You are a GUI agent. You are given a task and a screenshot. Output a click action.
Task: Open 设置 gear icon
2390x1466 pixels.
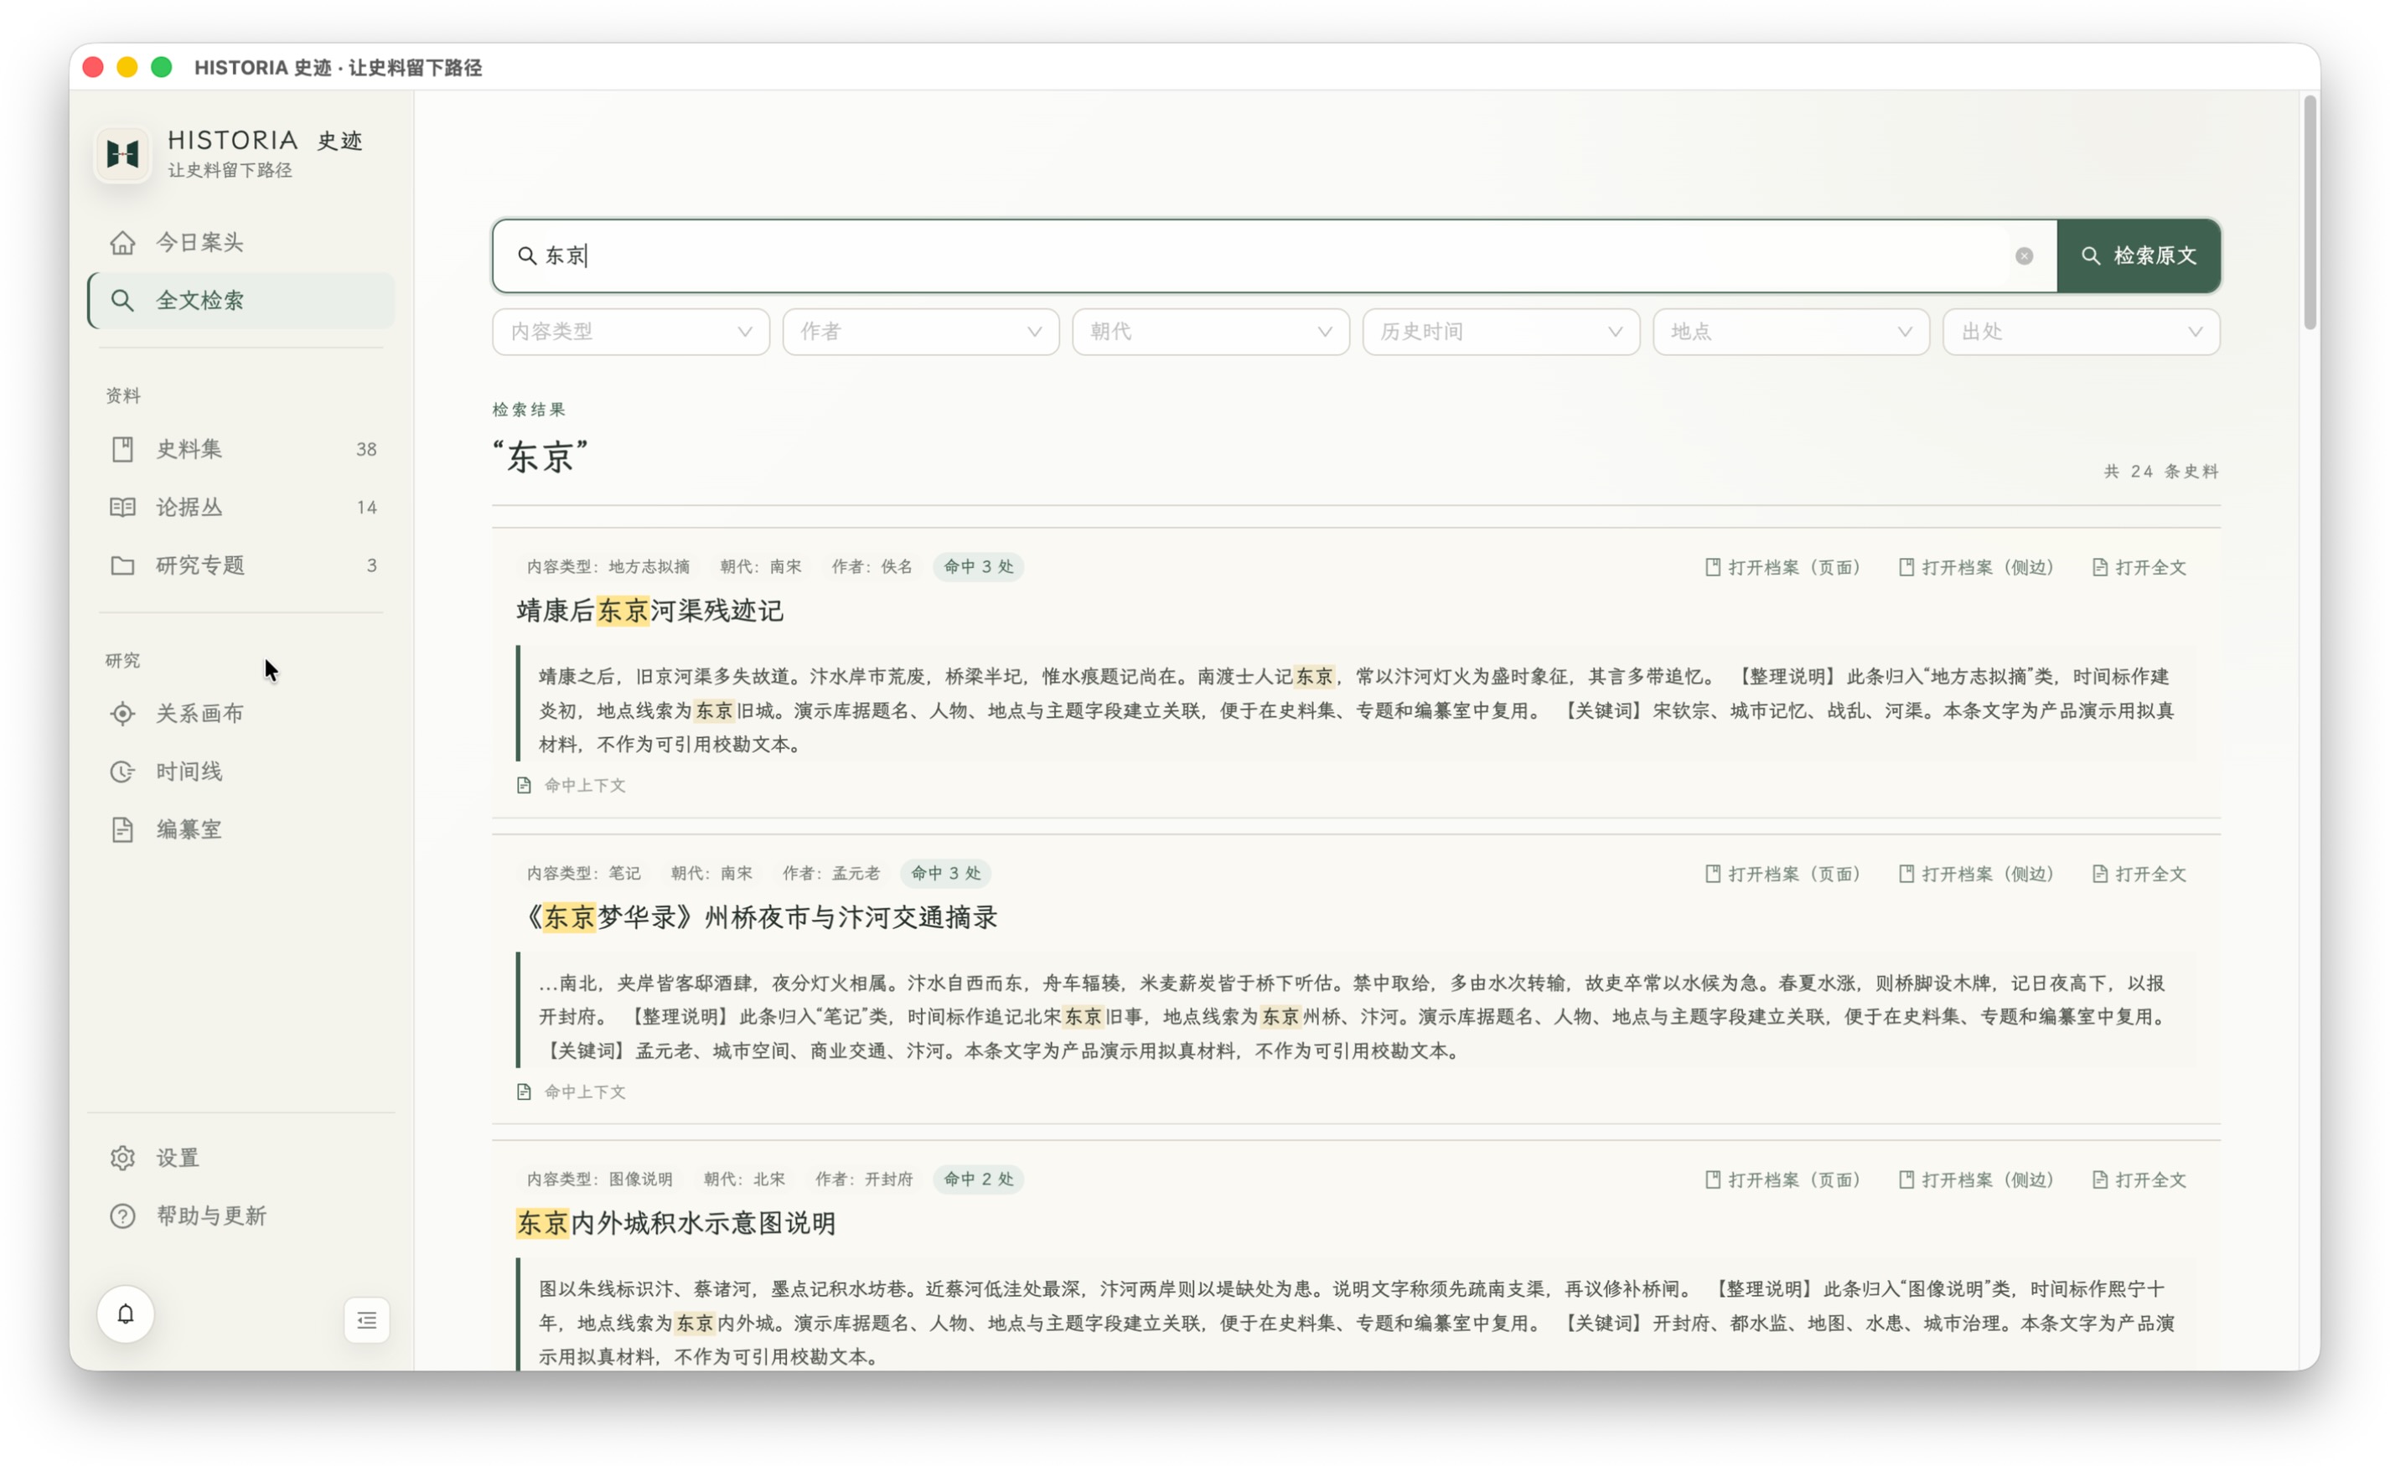[122, 1159]
